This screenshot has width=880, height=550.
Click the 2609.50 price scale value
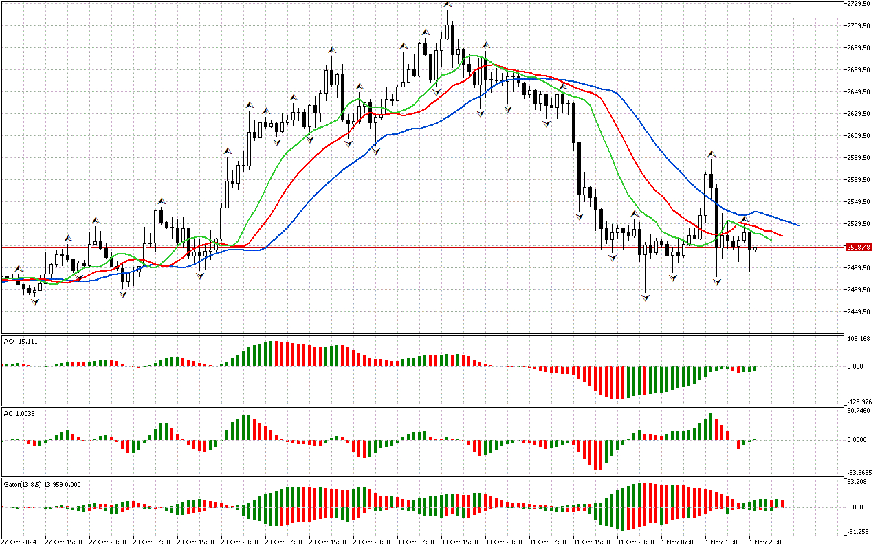click(860, 136)
